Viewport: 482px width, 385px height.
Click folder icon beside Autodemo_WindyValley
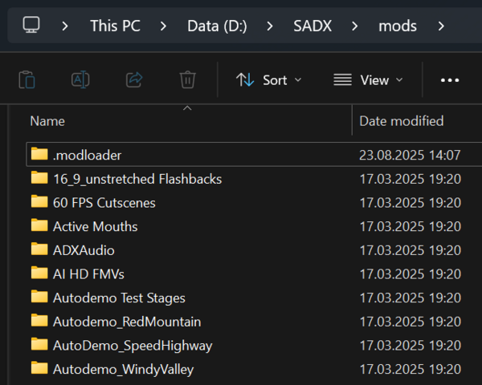click(39, 368)
